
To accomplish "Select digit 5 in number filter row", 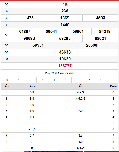I will (66, 80).
